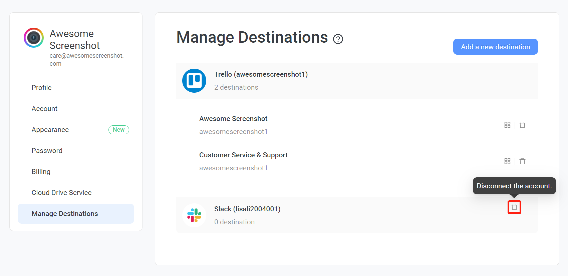Disconnect the Slack account via trash icon
This screenshot has width=568, height=276.
(514, 207)
